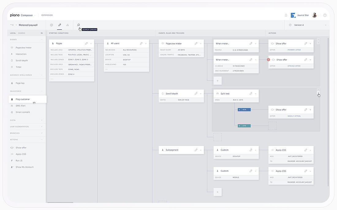Screen dimensions: 337x210
Task: Expand the User Segmentation section
Action: 42,127
